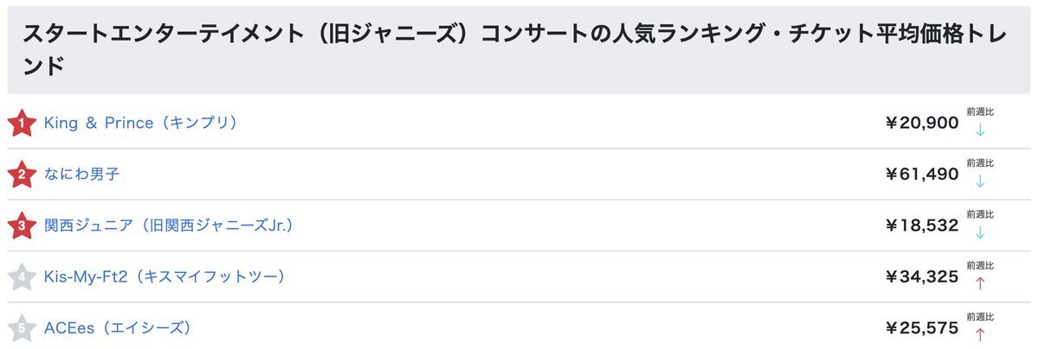
Task: Click the ¥34,325 average price
Action: 921,277
